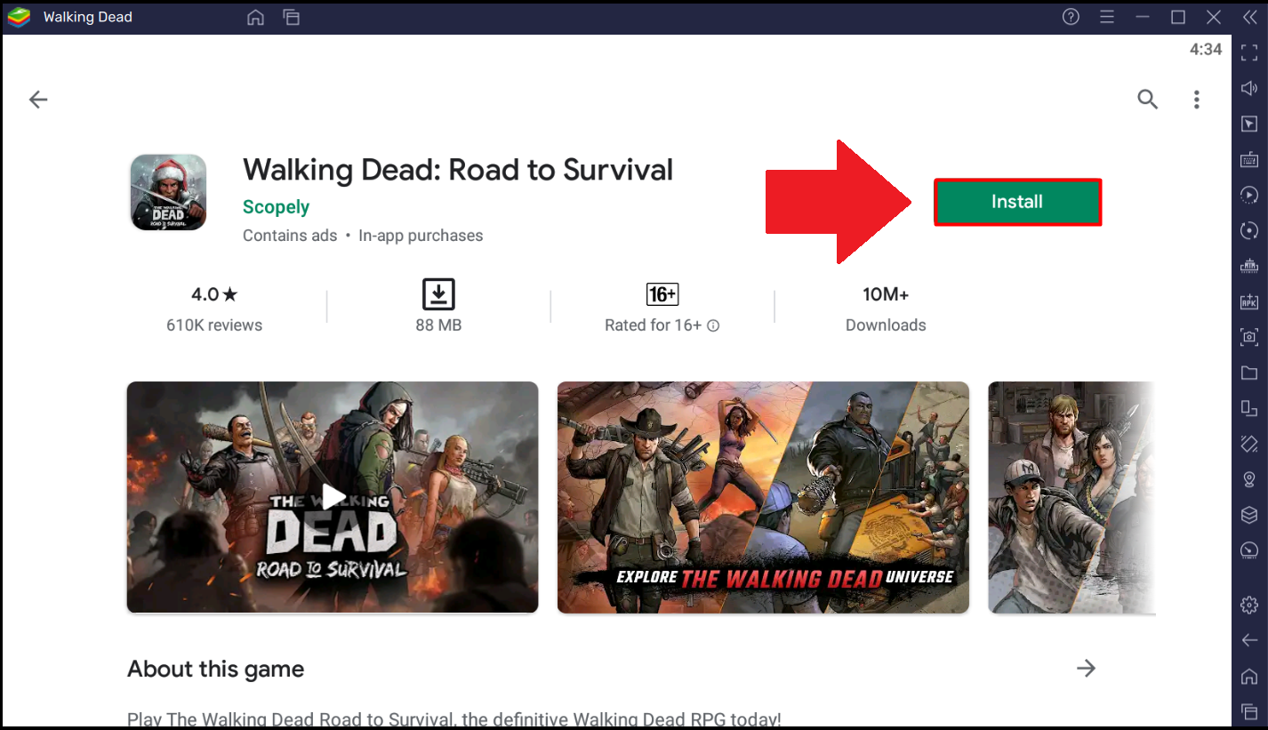Click the 88 MB download size icon
Image resolution: width=1268 pixels, height=730 pixels.
tap(438, 294)
